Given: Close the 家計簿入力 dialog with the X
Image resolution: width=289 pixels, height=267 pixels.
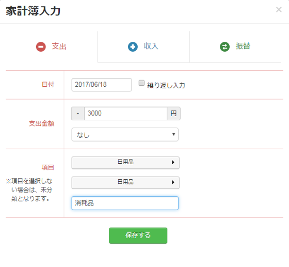Looking at the screenshot, I should (x=279, y=10).
